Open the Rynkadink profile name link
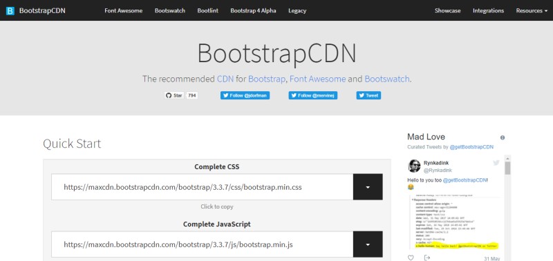This screenshot has height=261, width=553. click(x=436, y=163)
